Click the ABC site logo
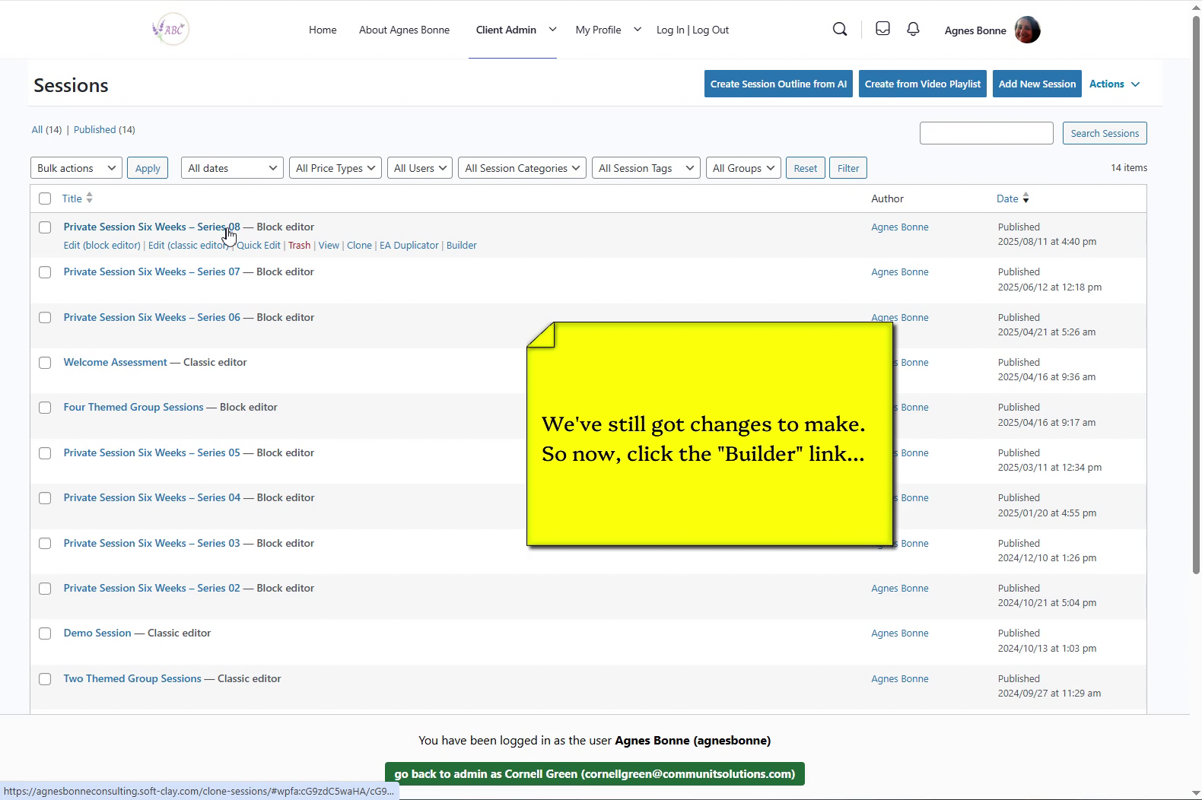This screenshot has height=800, width=1202. tap(170, 30)
